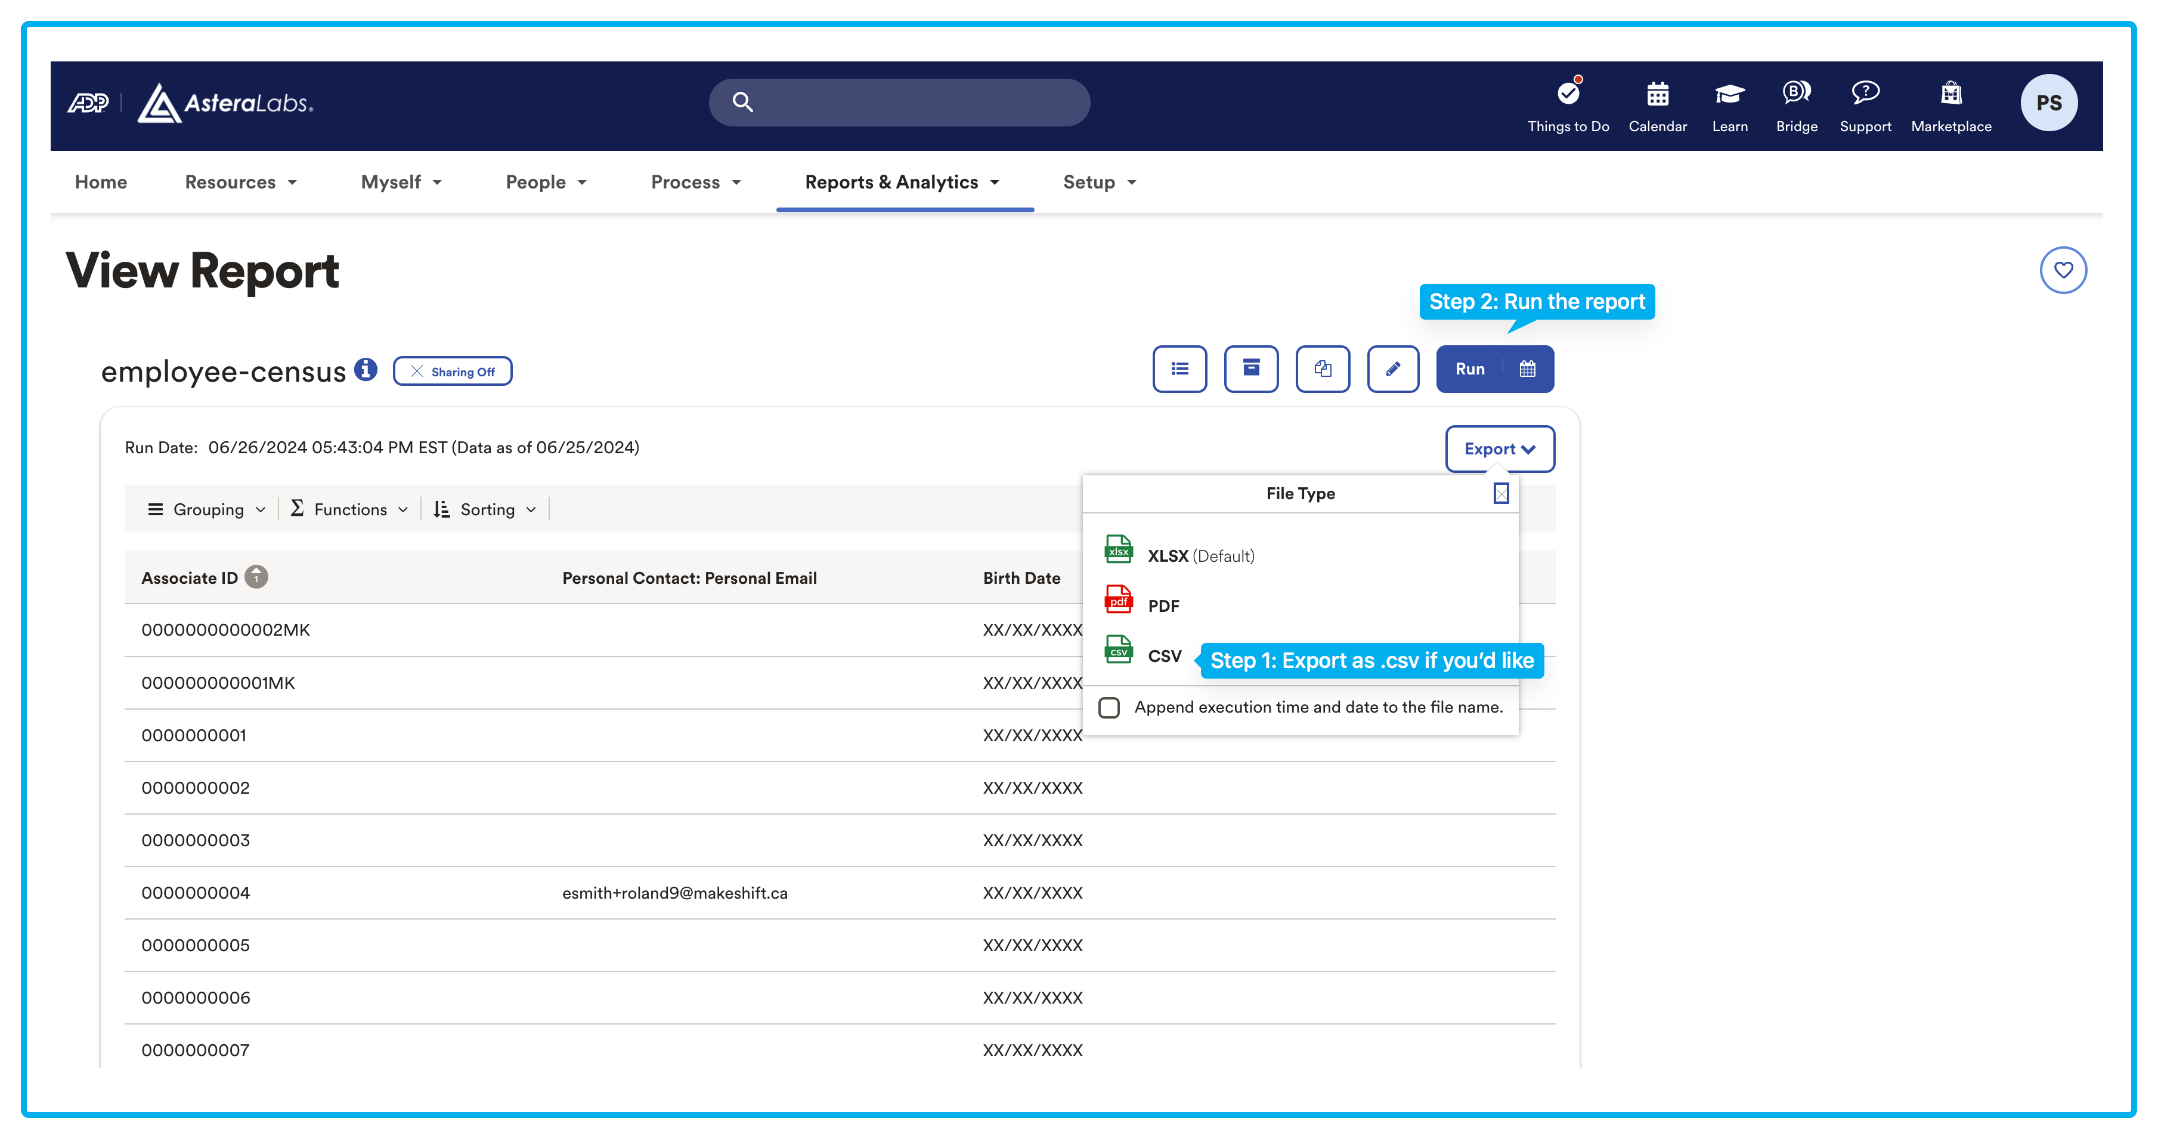Toggle the Sharing Off switch
2158x1139 pixels.
click(x=453, y=371)
